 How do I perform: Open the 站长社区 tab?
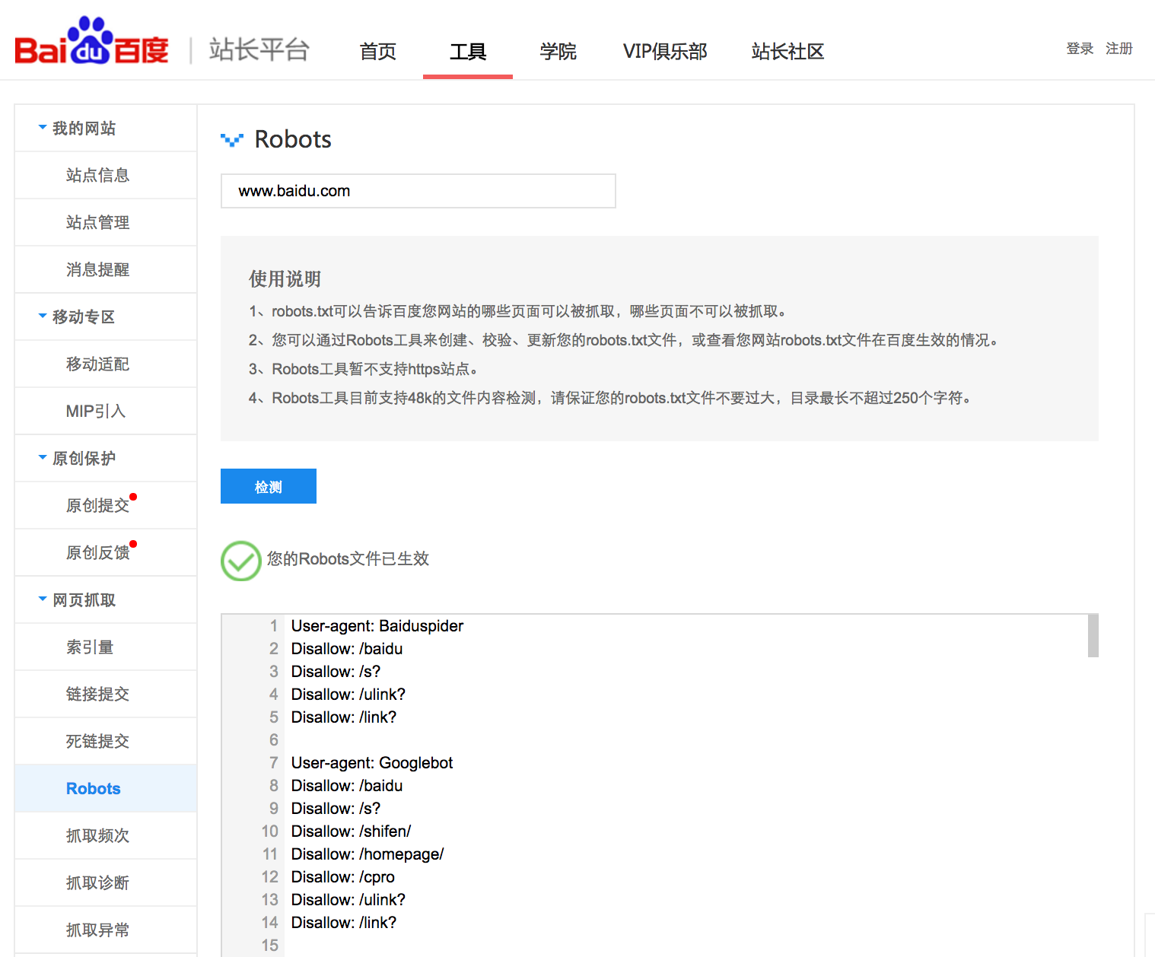click(787, 52)
